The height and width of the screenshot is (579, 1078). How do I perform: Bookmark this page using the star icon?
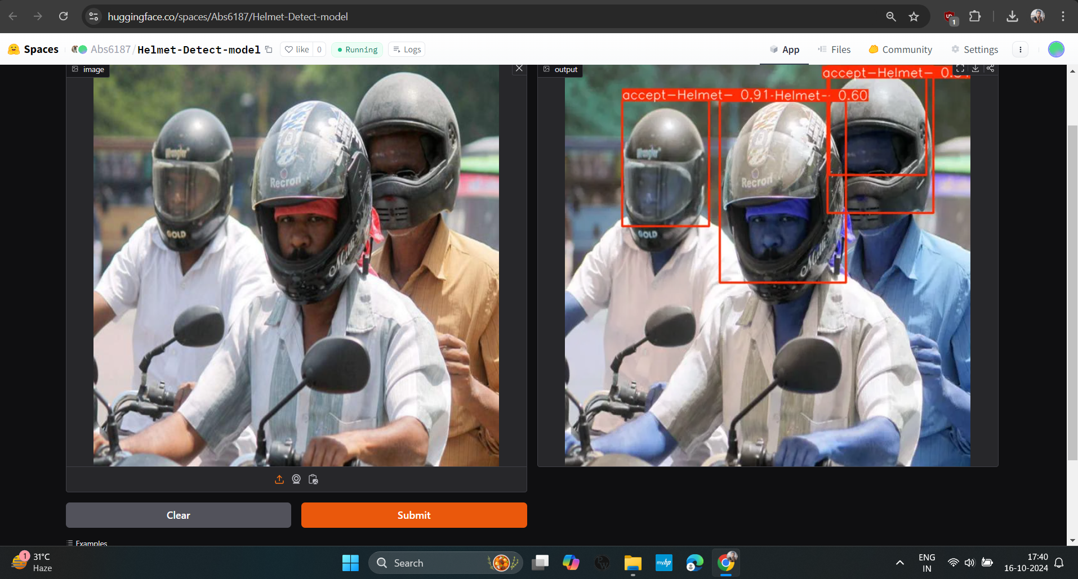coord(913,16)
